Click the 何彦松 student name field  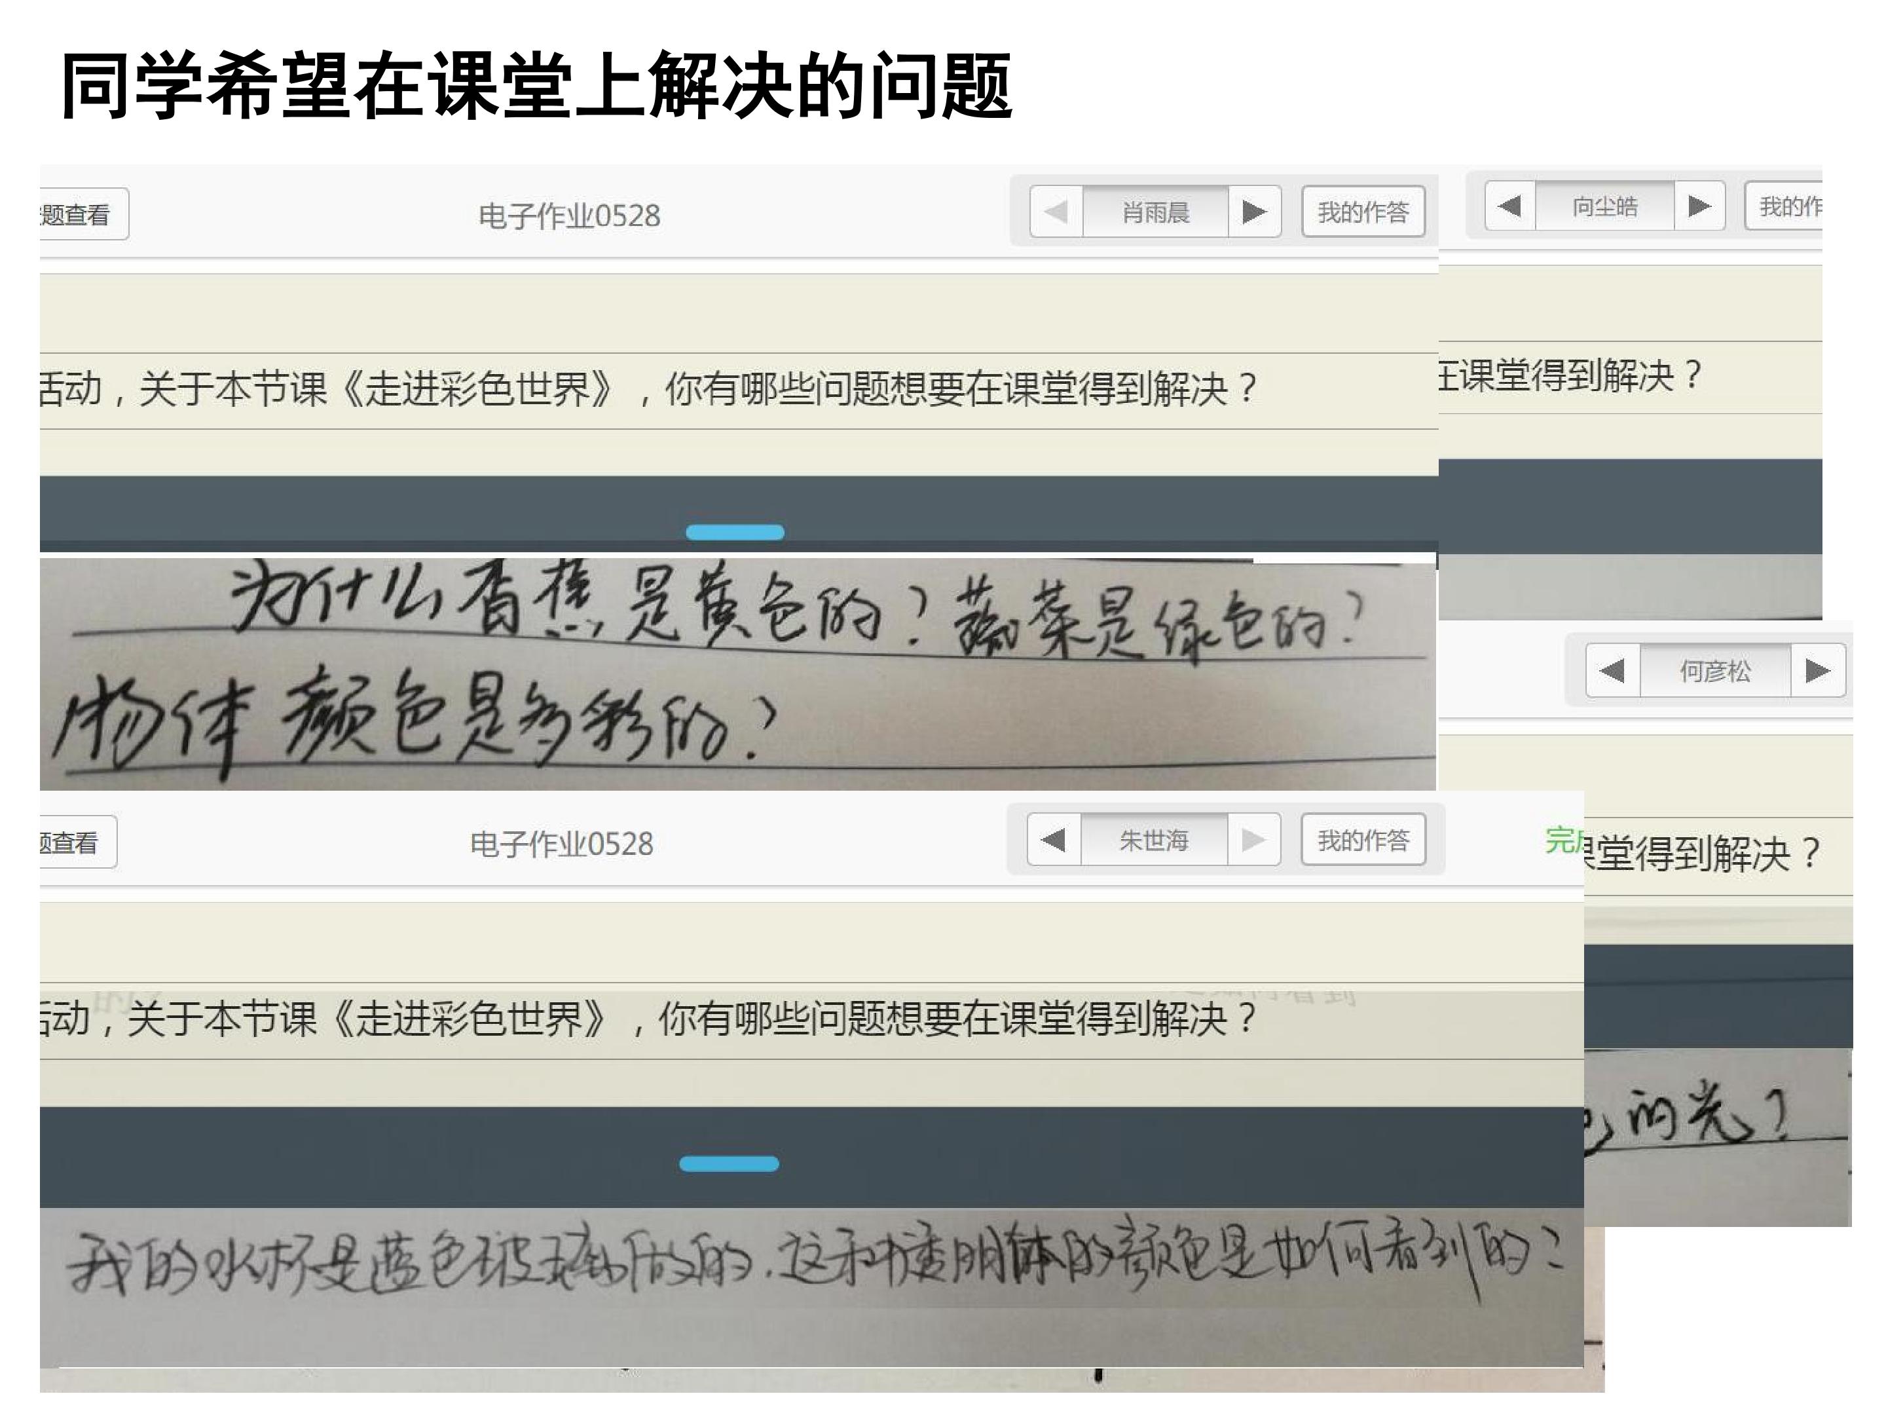click(1716, 671)
